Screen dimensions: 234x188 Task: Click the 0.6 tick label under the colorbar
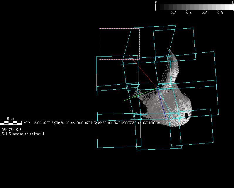click(205, 13)
